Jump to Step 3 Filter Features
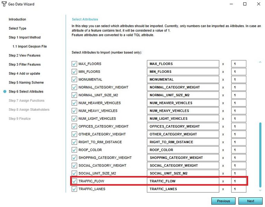The width and height of the screenshot is (265, 207). [x=25, y=65]
